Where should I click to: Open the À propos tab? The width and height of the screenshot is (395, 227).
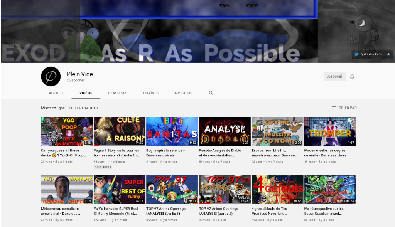(x=183, y=93)
